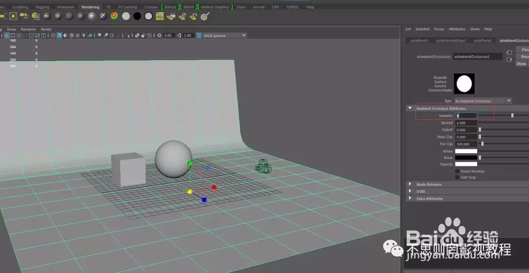Viewport: 529px width, 273px height.
Task: Select the gray cube in the viewport
Action: tap(129, 170)
